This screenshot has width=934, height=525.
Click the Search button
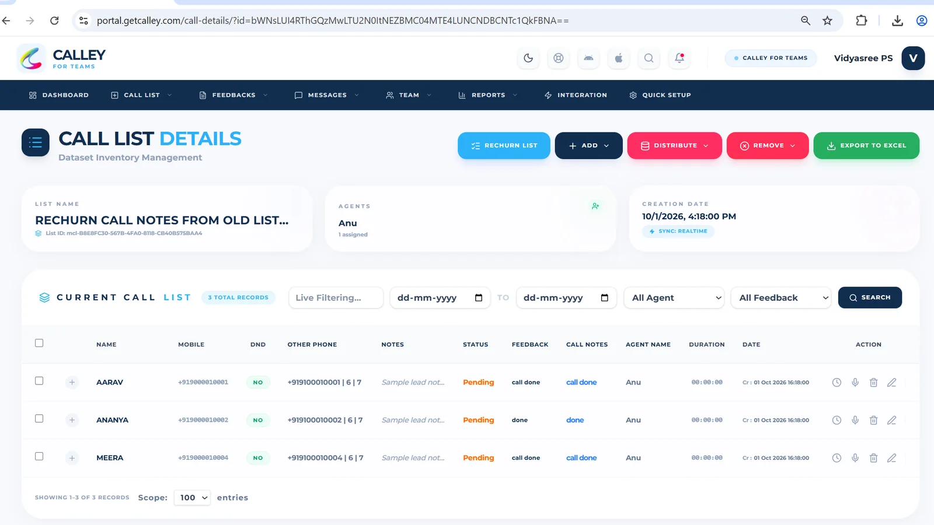coord(870,297)
